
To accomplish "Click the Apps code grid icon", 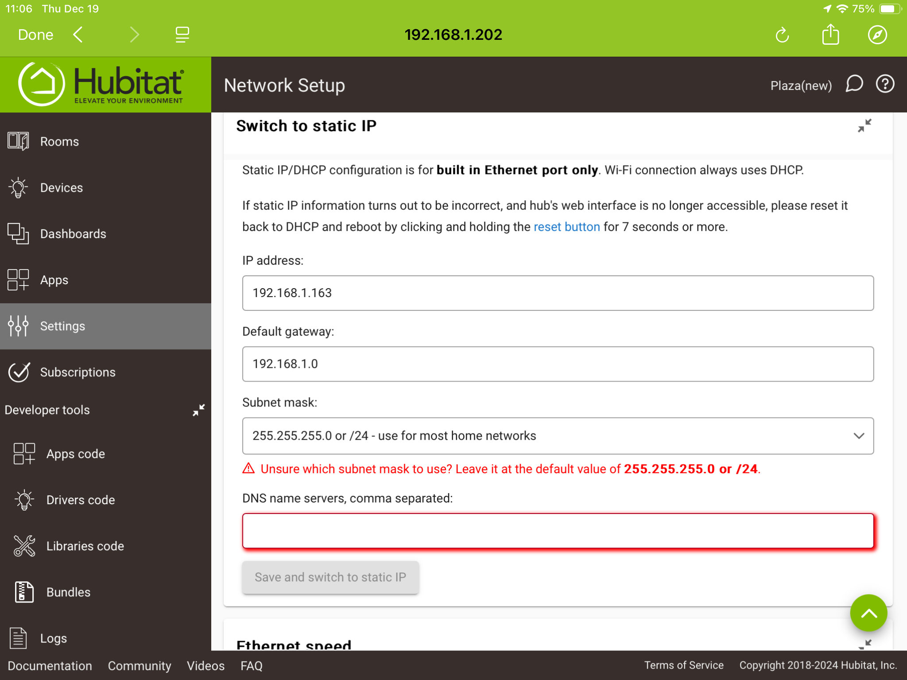I will click(x=24, y=454).
